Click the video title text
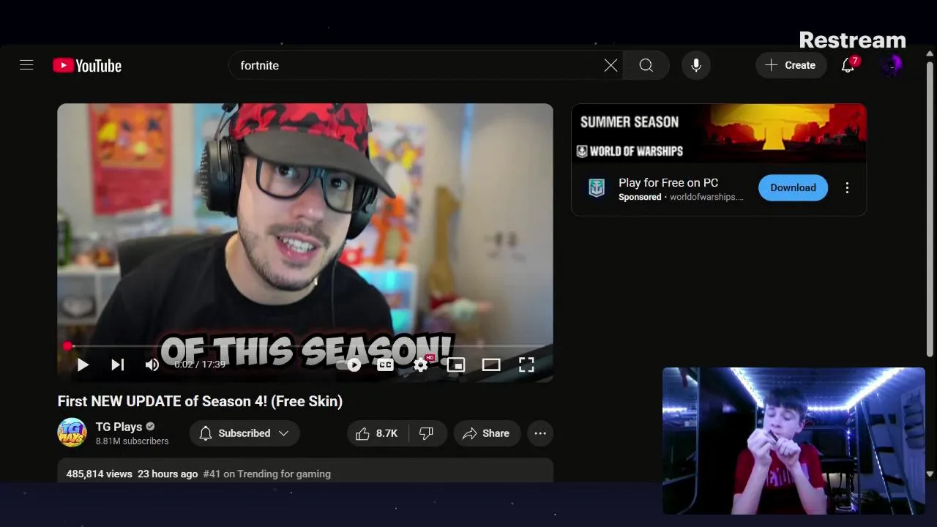This screenshot has height=527, width=937. pos(200,401)
